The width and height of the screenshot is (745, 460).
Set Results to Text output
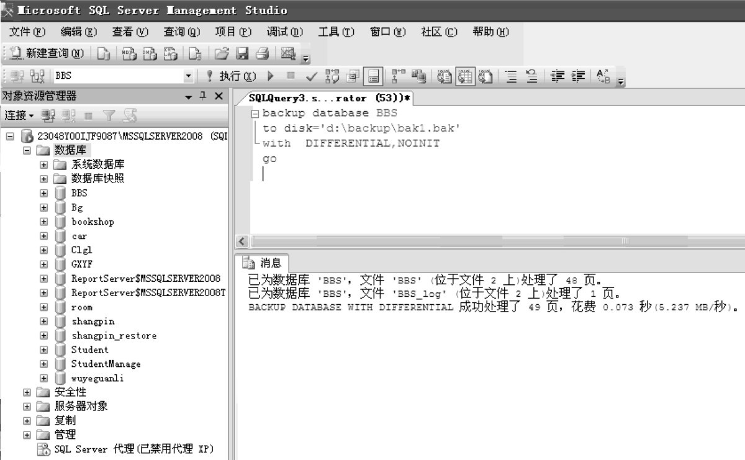(x=445, y=76)
